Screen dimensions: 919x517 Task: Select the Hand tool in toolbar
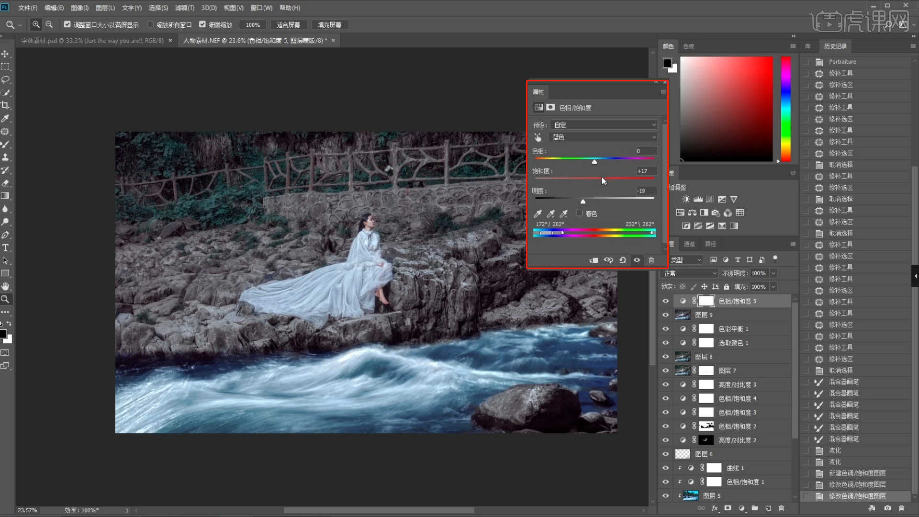6,286
